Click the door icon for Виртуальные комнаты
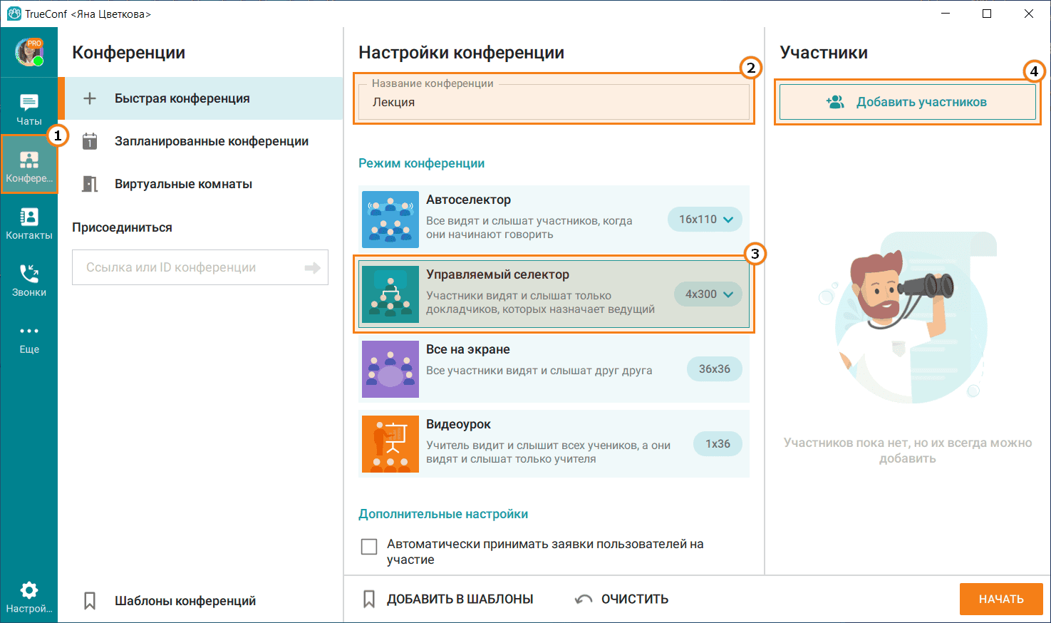 tap(90, 184)
